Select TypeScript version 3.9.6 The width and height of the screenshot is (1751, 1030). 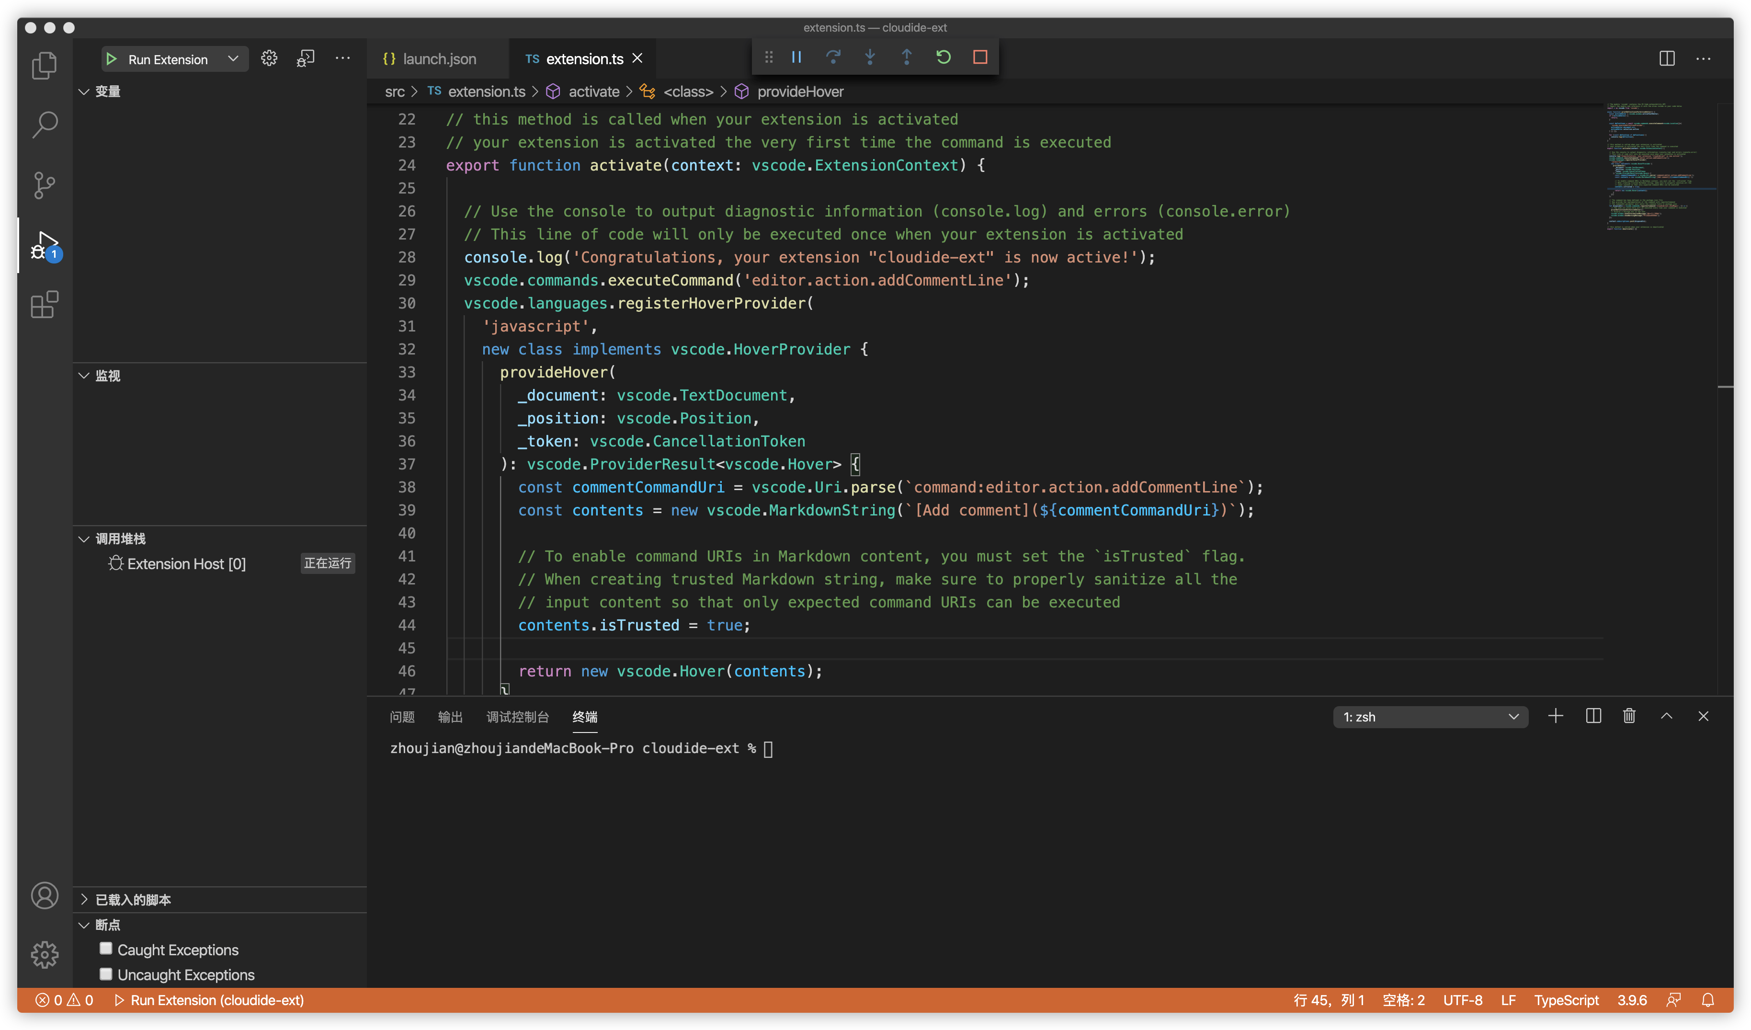1632,1000
